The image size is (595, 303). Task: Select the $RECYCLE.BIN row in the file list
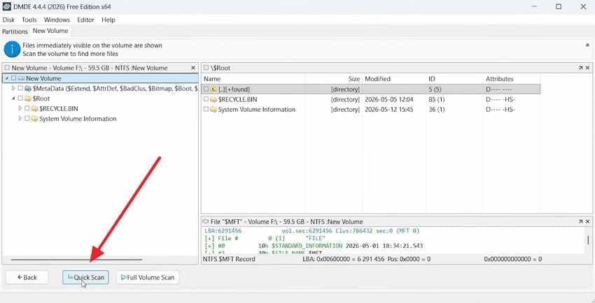[x=371, y=99]
